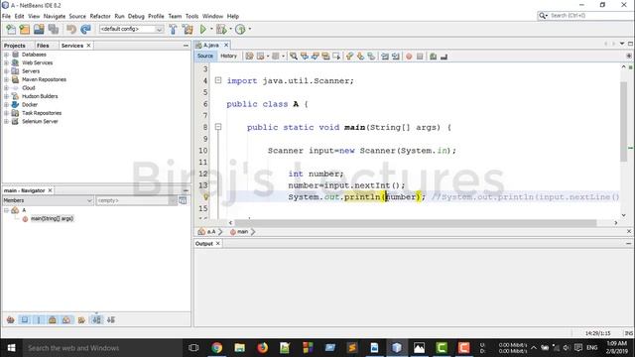635x357 pixels.
Task: Open Google Chrome from the taskbar
Action: [216, 348]
